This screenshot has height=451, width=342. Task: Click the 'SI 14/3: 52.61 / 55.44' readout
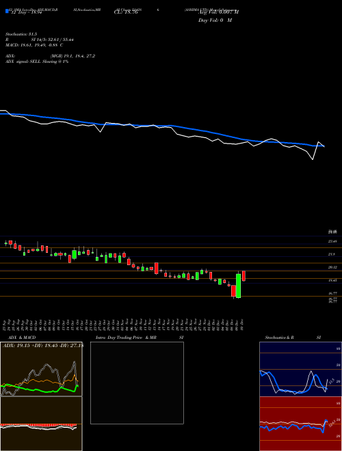click(53, 40)
